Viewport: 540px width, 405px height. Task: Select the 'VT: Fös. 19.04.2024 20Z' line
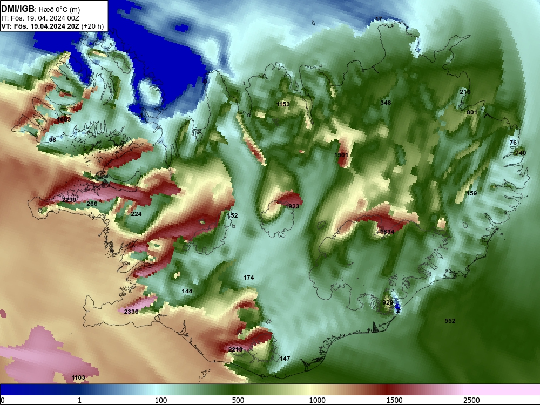click(x=40, y=26)
